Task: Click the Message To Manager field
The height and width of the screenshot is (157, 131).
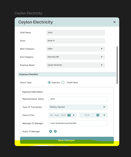Action: 78,123
